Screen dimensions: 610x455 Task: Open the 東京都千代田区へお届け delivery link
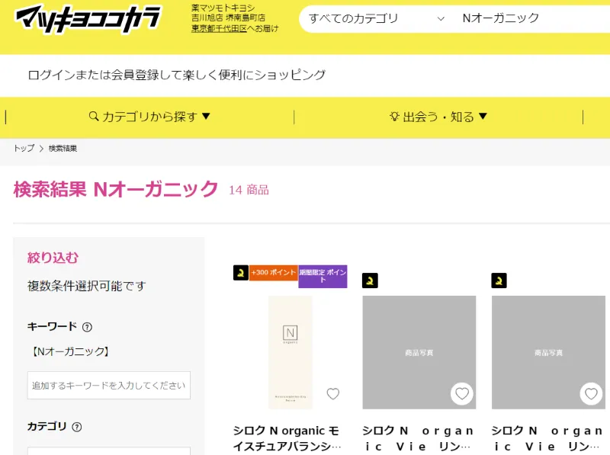(235, 28)
